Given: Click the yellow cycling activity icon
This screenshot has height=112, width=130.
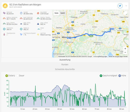Looking at the screenshot, I should 5,6.
